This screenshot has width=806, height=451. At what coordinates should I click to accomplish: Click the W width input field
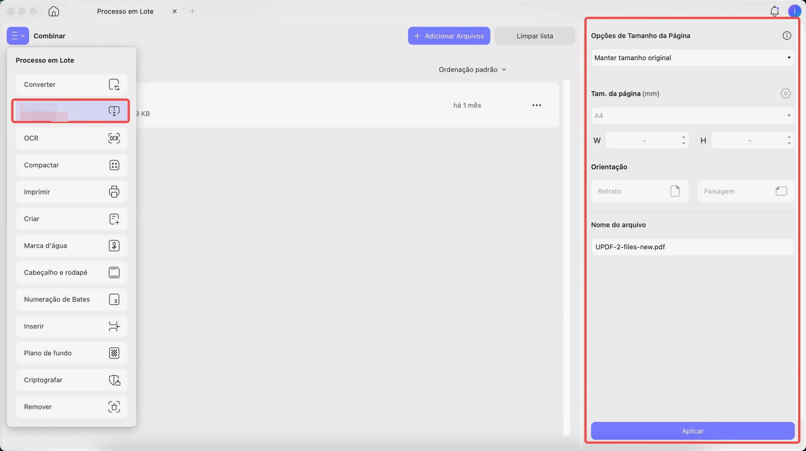click(647, 140)
